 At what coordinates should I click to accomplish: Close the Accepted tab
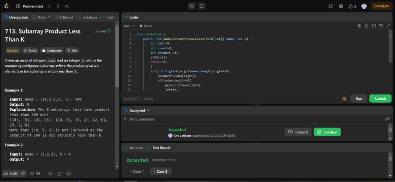(148, 111)
